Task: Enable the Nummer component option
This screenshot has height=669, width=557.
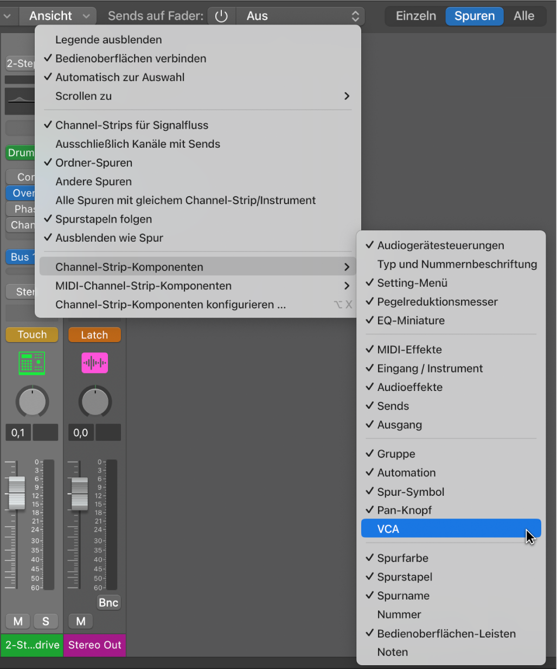Action: pyautogui.click(x=399, y=615)
